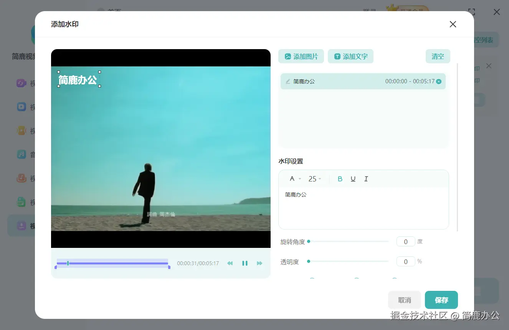The width and height of the screenshot is (509, 330).
Task: Toggle bold B formatting
Action: coord(340,179)
